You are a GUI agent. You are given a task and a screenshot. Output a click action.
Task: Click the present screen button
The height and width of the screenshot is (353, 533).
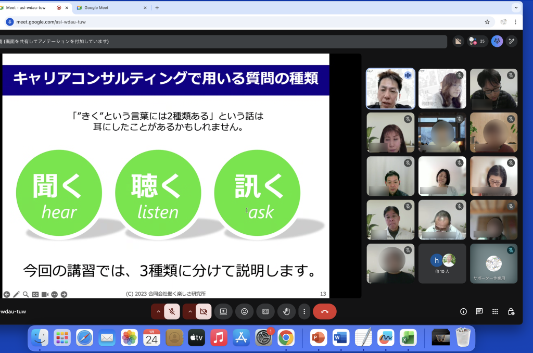(x=223, y=311)
